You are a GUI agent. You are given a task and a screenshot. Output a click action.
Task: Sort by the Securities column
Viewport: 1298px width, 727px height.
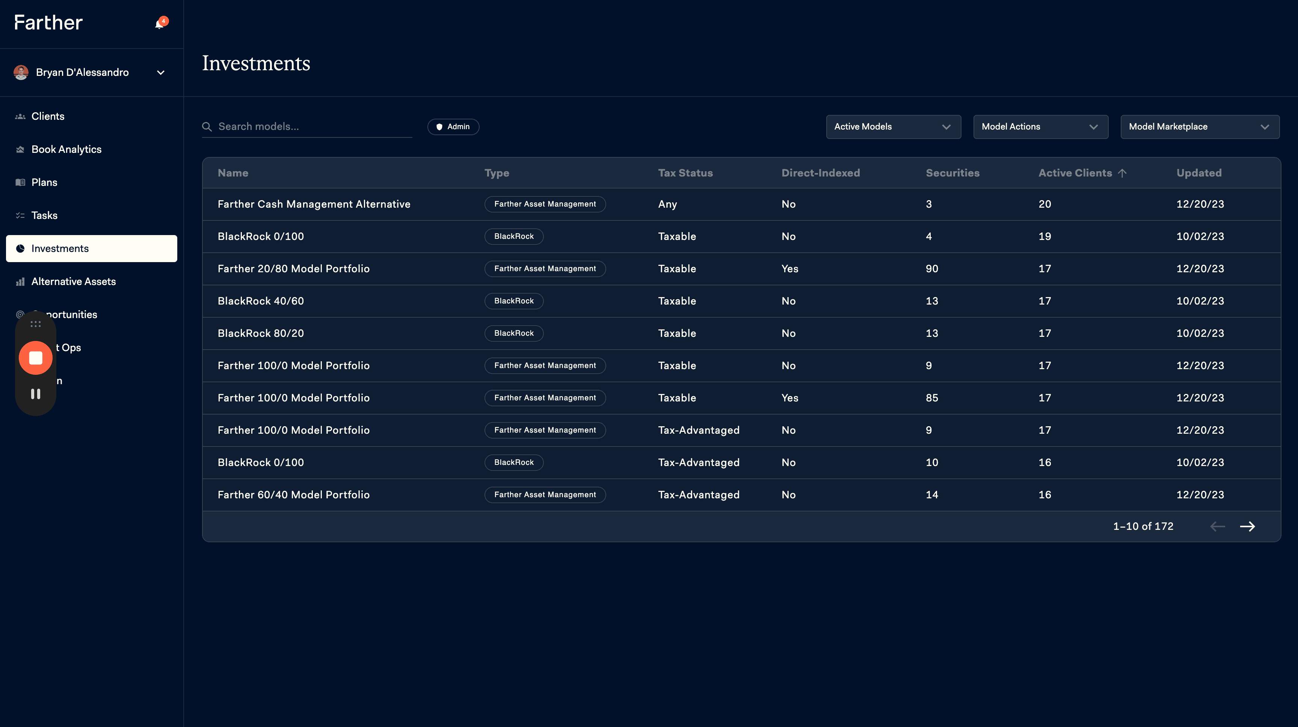[x=952, y=173]
